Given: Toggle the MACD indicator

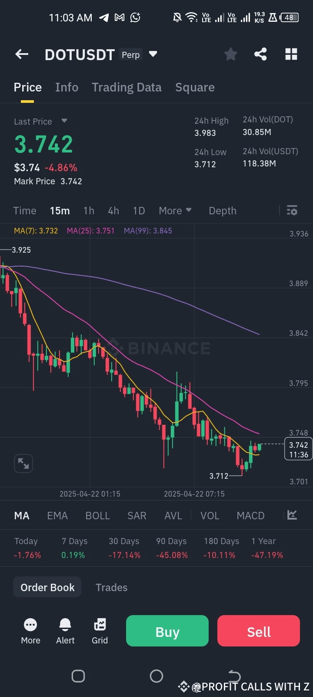Looking at the screenshot, I should click(250, 515).
